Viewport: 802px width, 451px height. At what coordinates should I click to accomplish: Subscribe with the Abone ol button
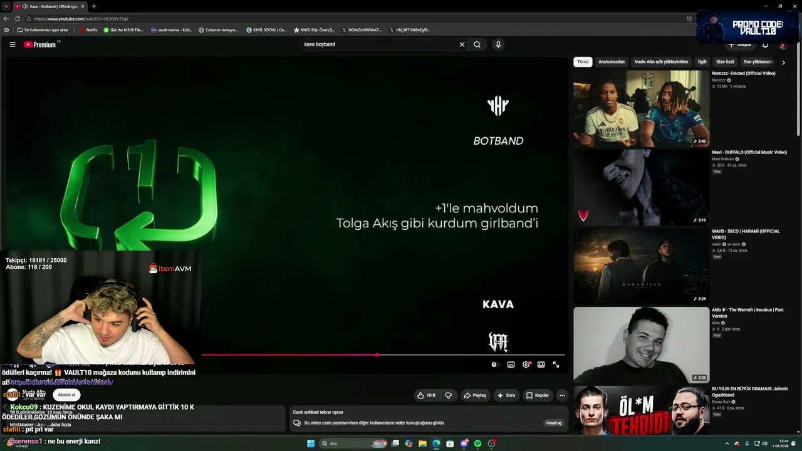(66, 395)
